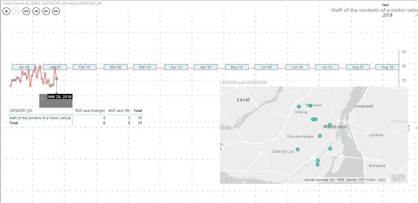This screenshot has width=418, height=203.
Task: Click the 'LATITUDE and LONGITUDE' map title
Action: pyautogui.click(x=244, y=83)
